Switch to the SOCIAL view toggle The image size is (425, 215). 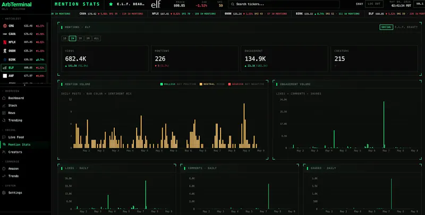(x=386, y=27)
